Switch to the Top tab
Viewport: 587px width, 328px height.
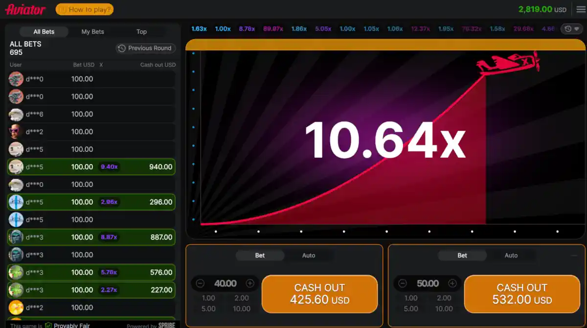[141, 32]
